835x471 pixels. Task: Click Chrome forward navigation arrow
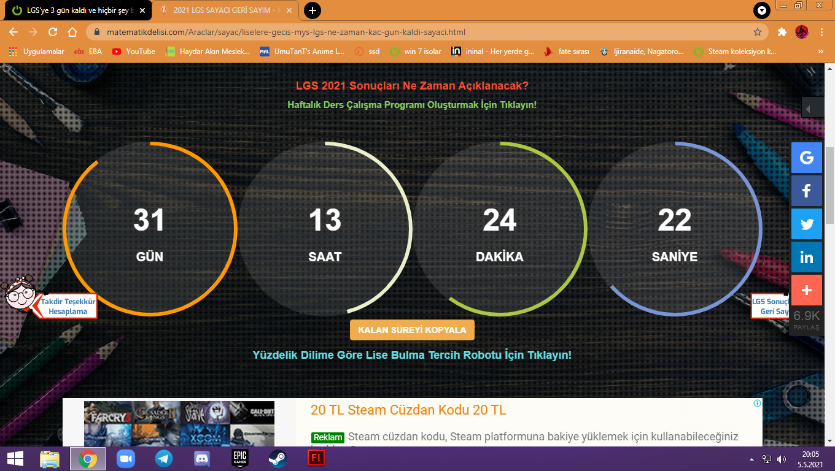(x=33, y=32)
